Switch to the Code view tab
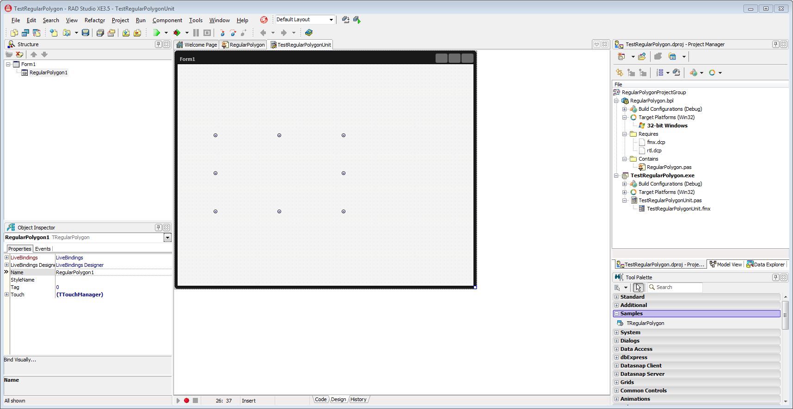This screenshot has width=793, height=409. tap(321, 400)
